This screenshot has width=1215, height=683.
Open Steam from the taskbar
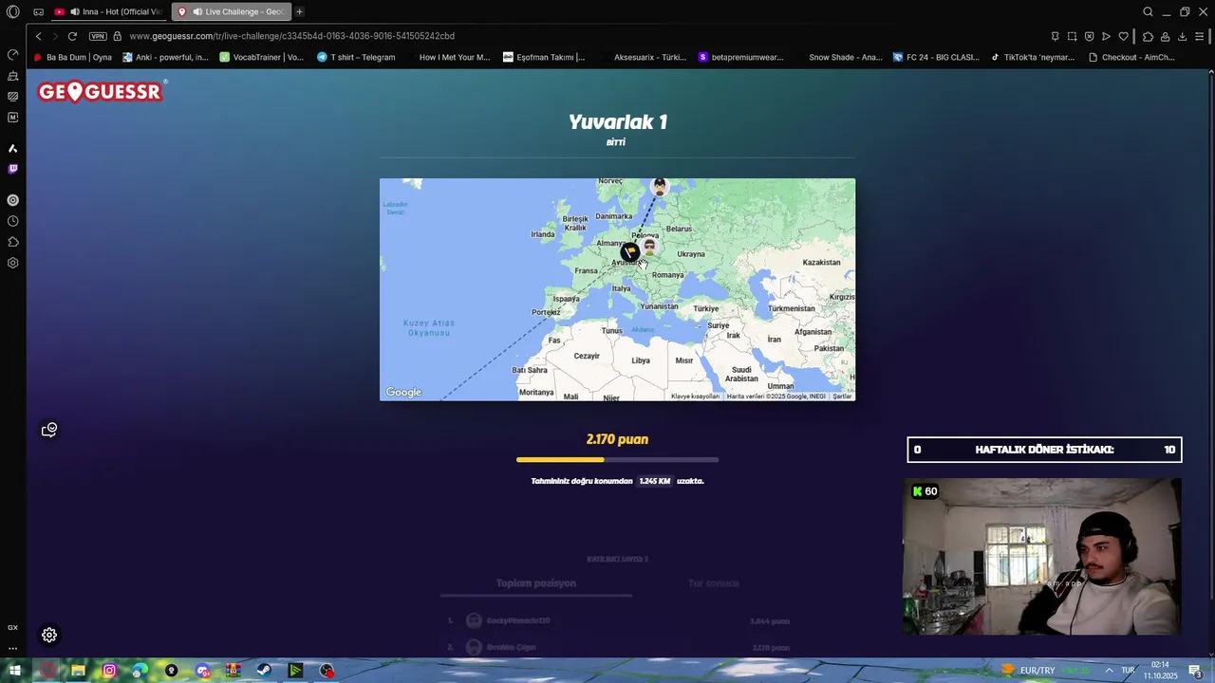(264, 671)
